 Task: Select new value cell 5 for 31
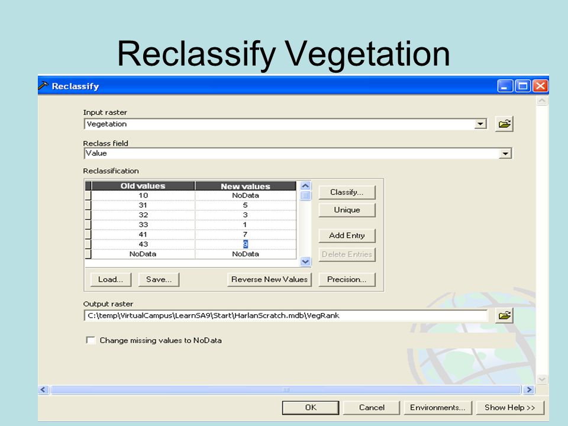(246, 205)
